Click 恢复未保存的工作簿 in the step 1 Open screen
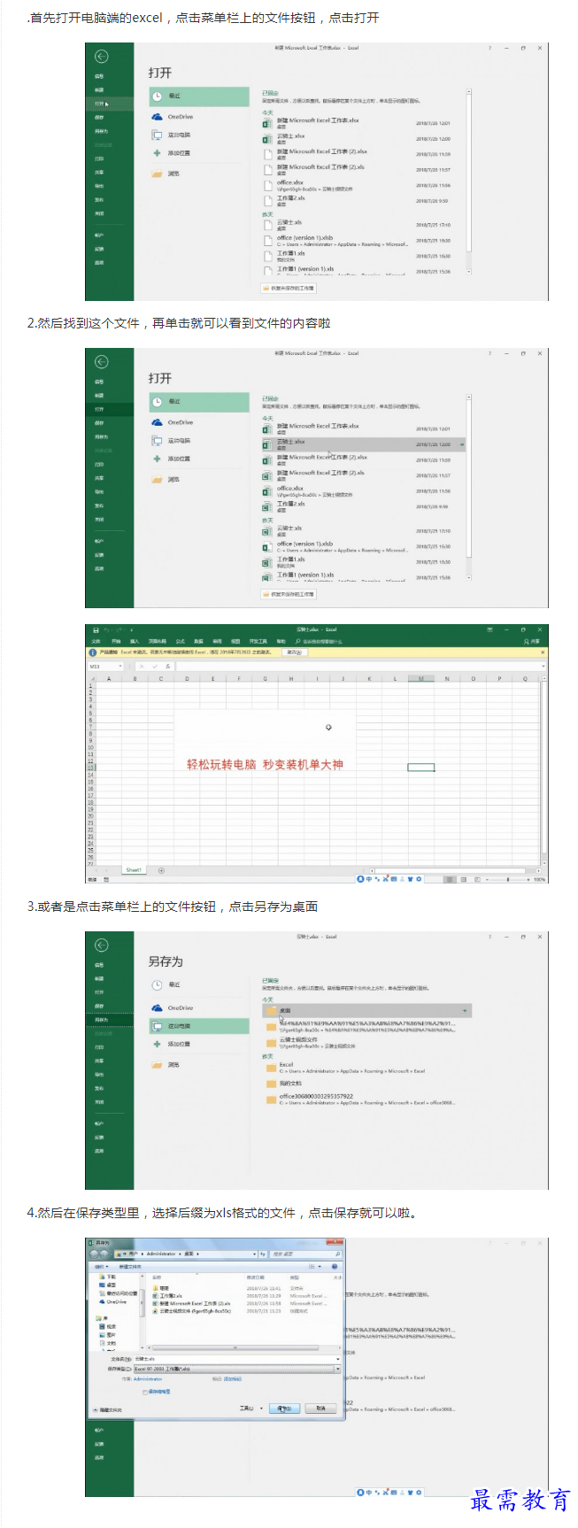578x1528 pixels. (289, 288)
